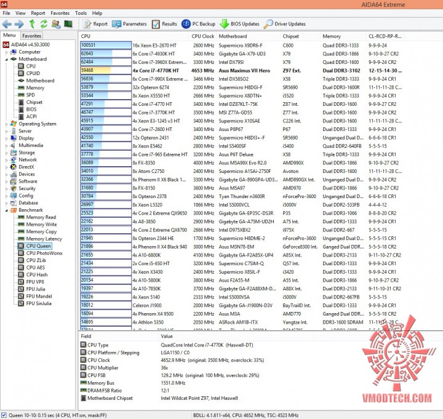
Task: Open the Tools menu
Action: coord(81,13)
